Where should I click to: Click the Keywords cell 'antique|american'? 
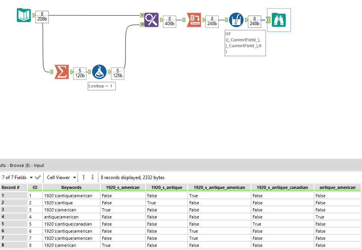[71, 217]
